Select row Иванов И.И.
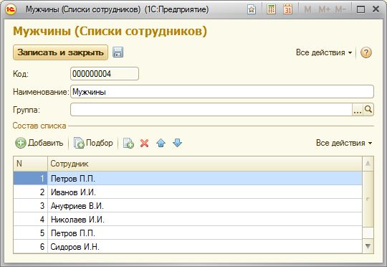 point(188,192)
